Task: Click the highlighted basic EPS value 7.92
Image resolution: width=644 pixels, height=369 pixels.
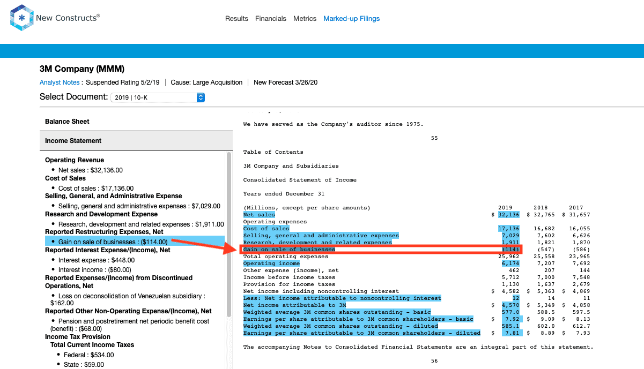Action: [x=512, y=319]
